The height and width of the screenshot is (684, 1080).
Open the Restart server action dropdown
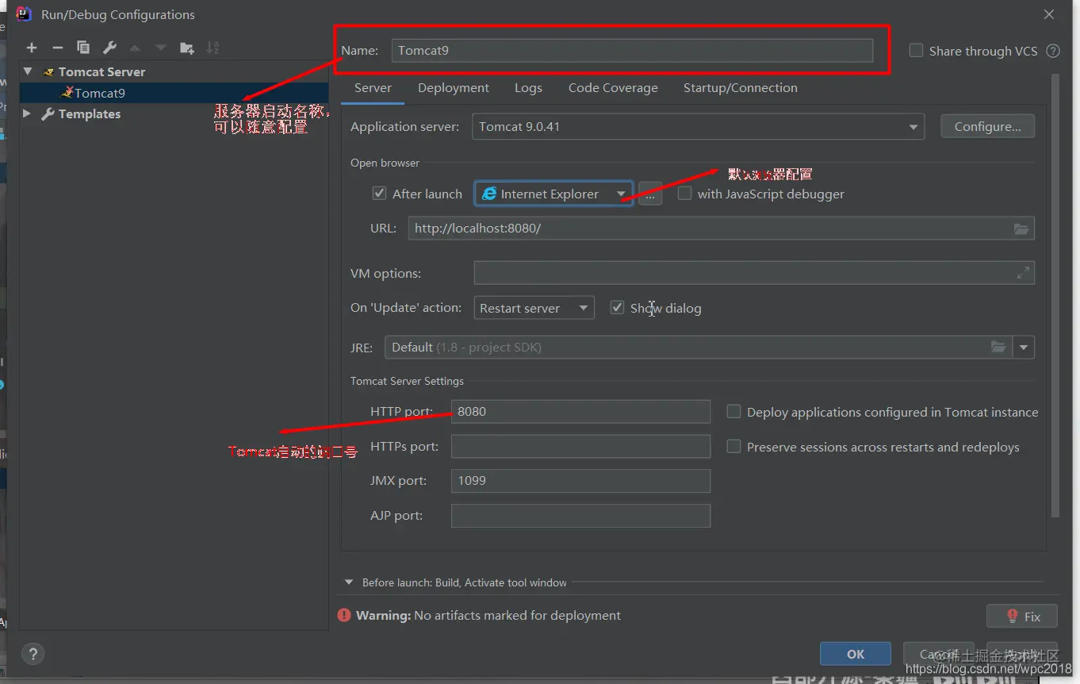[x=534, y=308]
